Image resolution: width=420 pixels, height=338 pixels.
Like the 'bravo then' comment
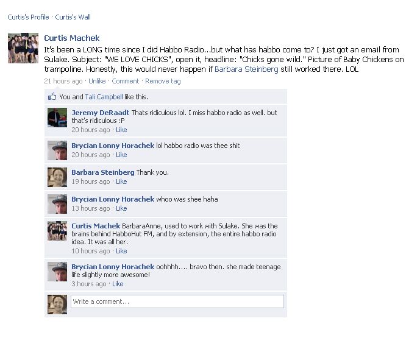coord(118,284)
